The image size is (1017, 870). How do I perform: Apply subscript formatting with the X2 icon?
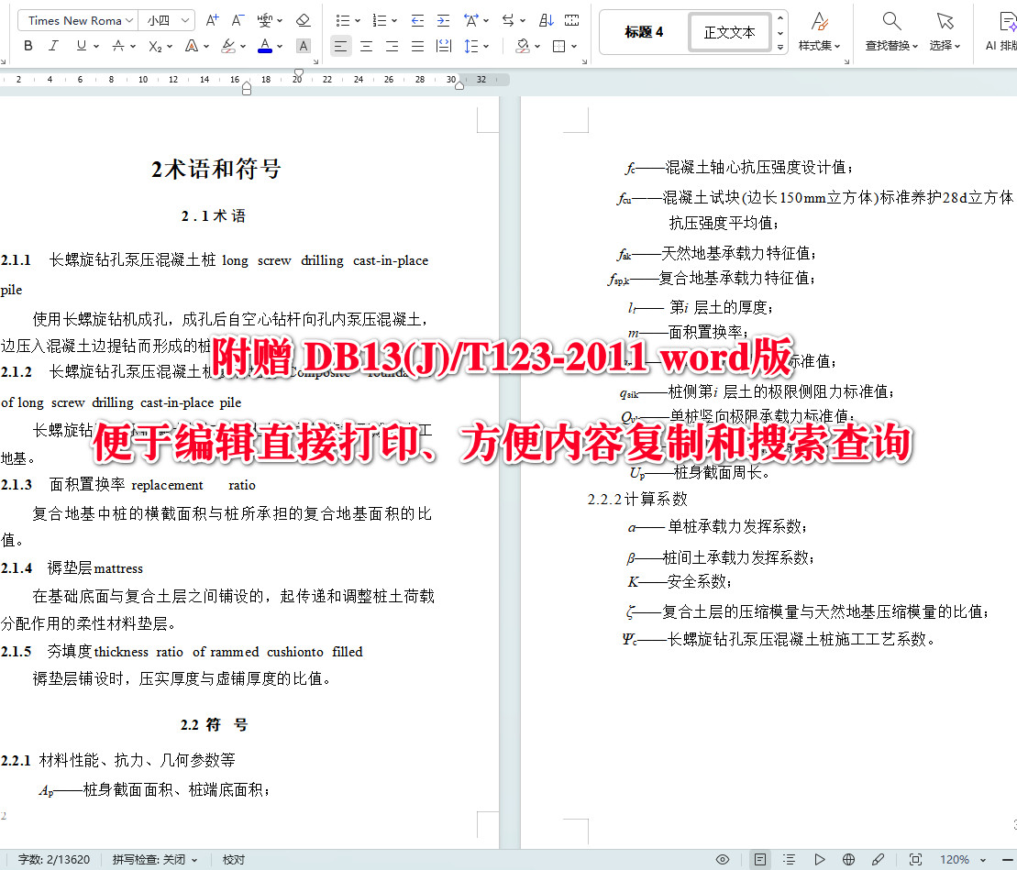(x=155, y=46)
